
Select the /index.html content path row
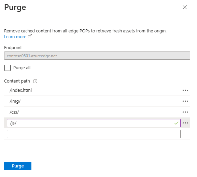tap(97, 90)
